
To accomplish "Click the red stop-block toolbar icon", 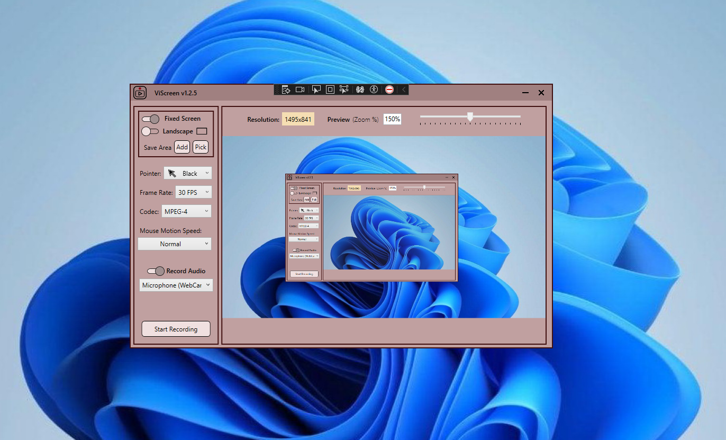I will click(x=390, y=89).
